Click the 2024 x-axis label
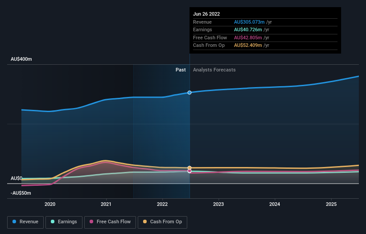This screenshot has width=366, height=234. pos(275,205)
